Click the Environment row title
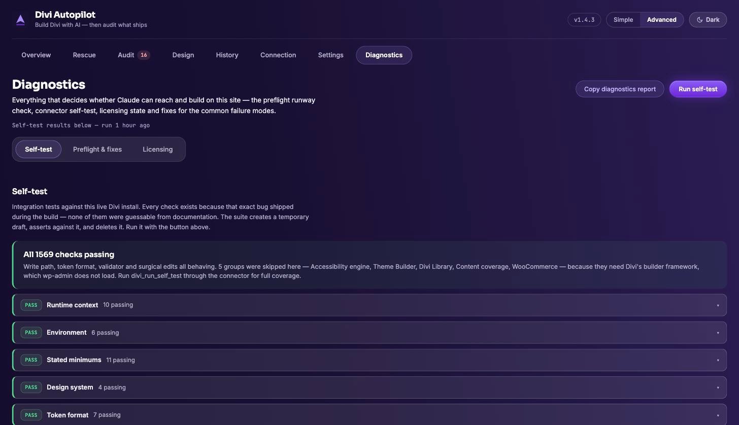 [66, 332]
